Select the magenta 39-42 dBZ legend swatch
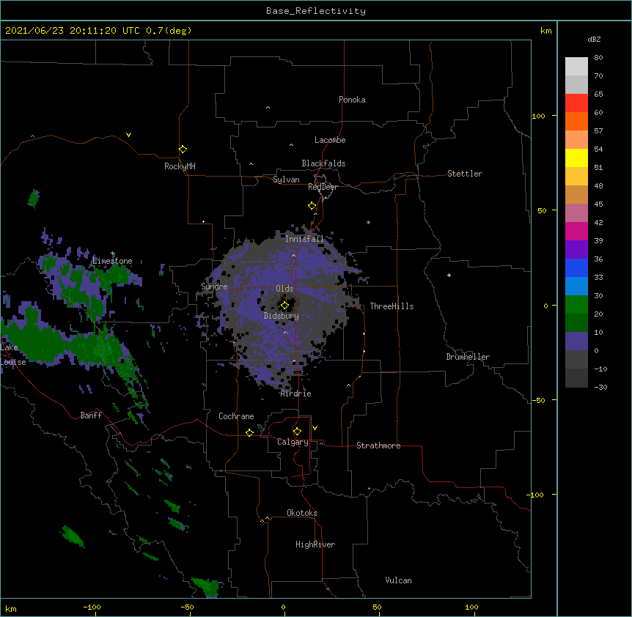 coord(576,231)
